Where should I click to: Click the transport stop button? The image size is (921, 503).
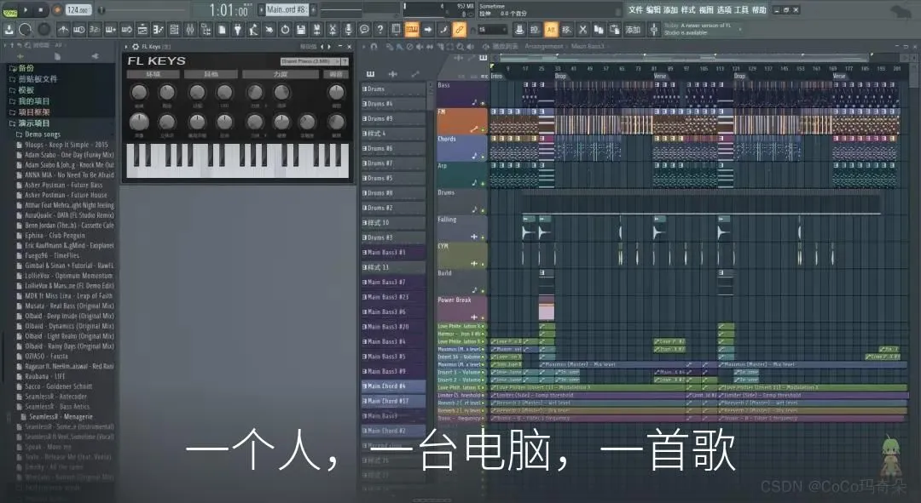(41, 10)
